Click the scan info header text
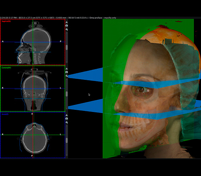 pos(58,18)
